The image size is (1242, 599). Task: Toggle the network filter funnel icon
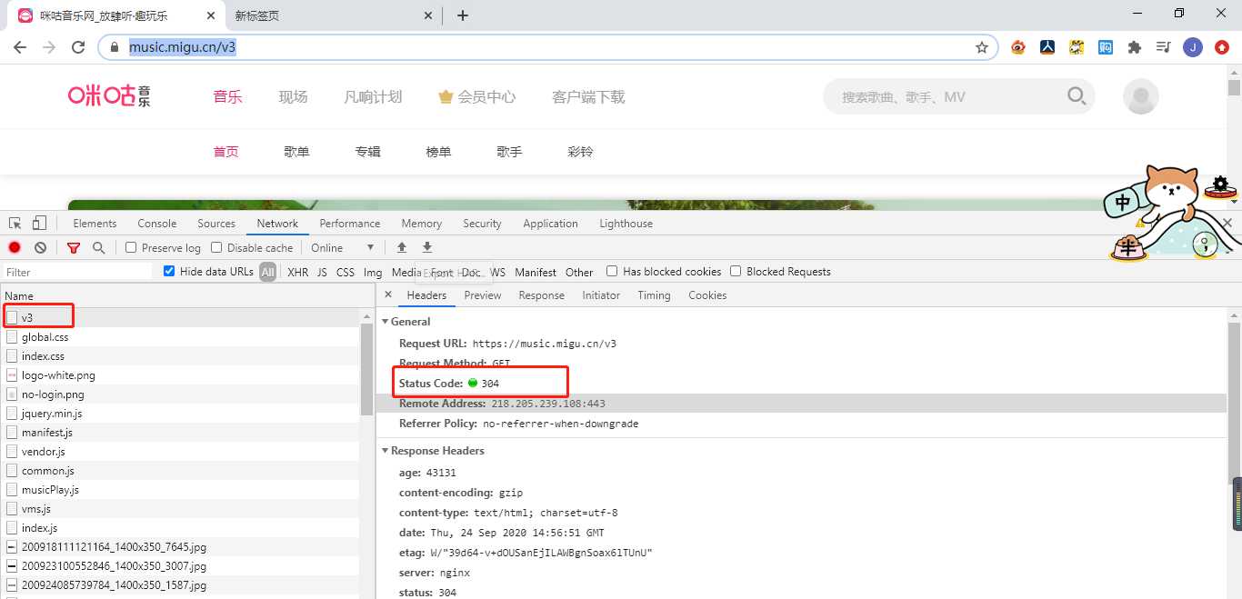click(74, 247)
